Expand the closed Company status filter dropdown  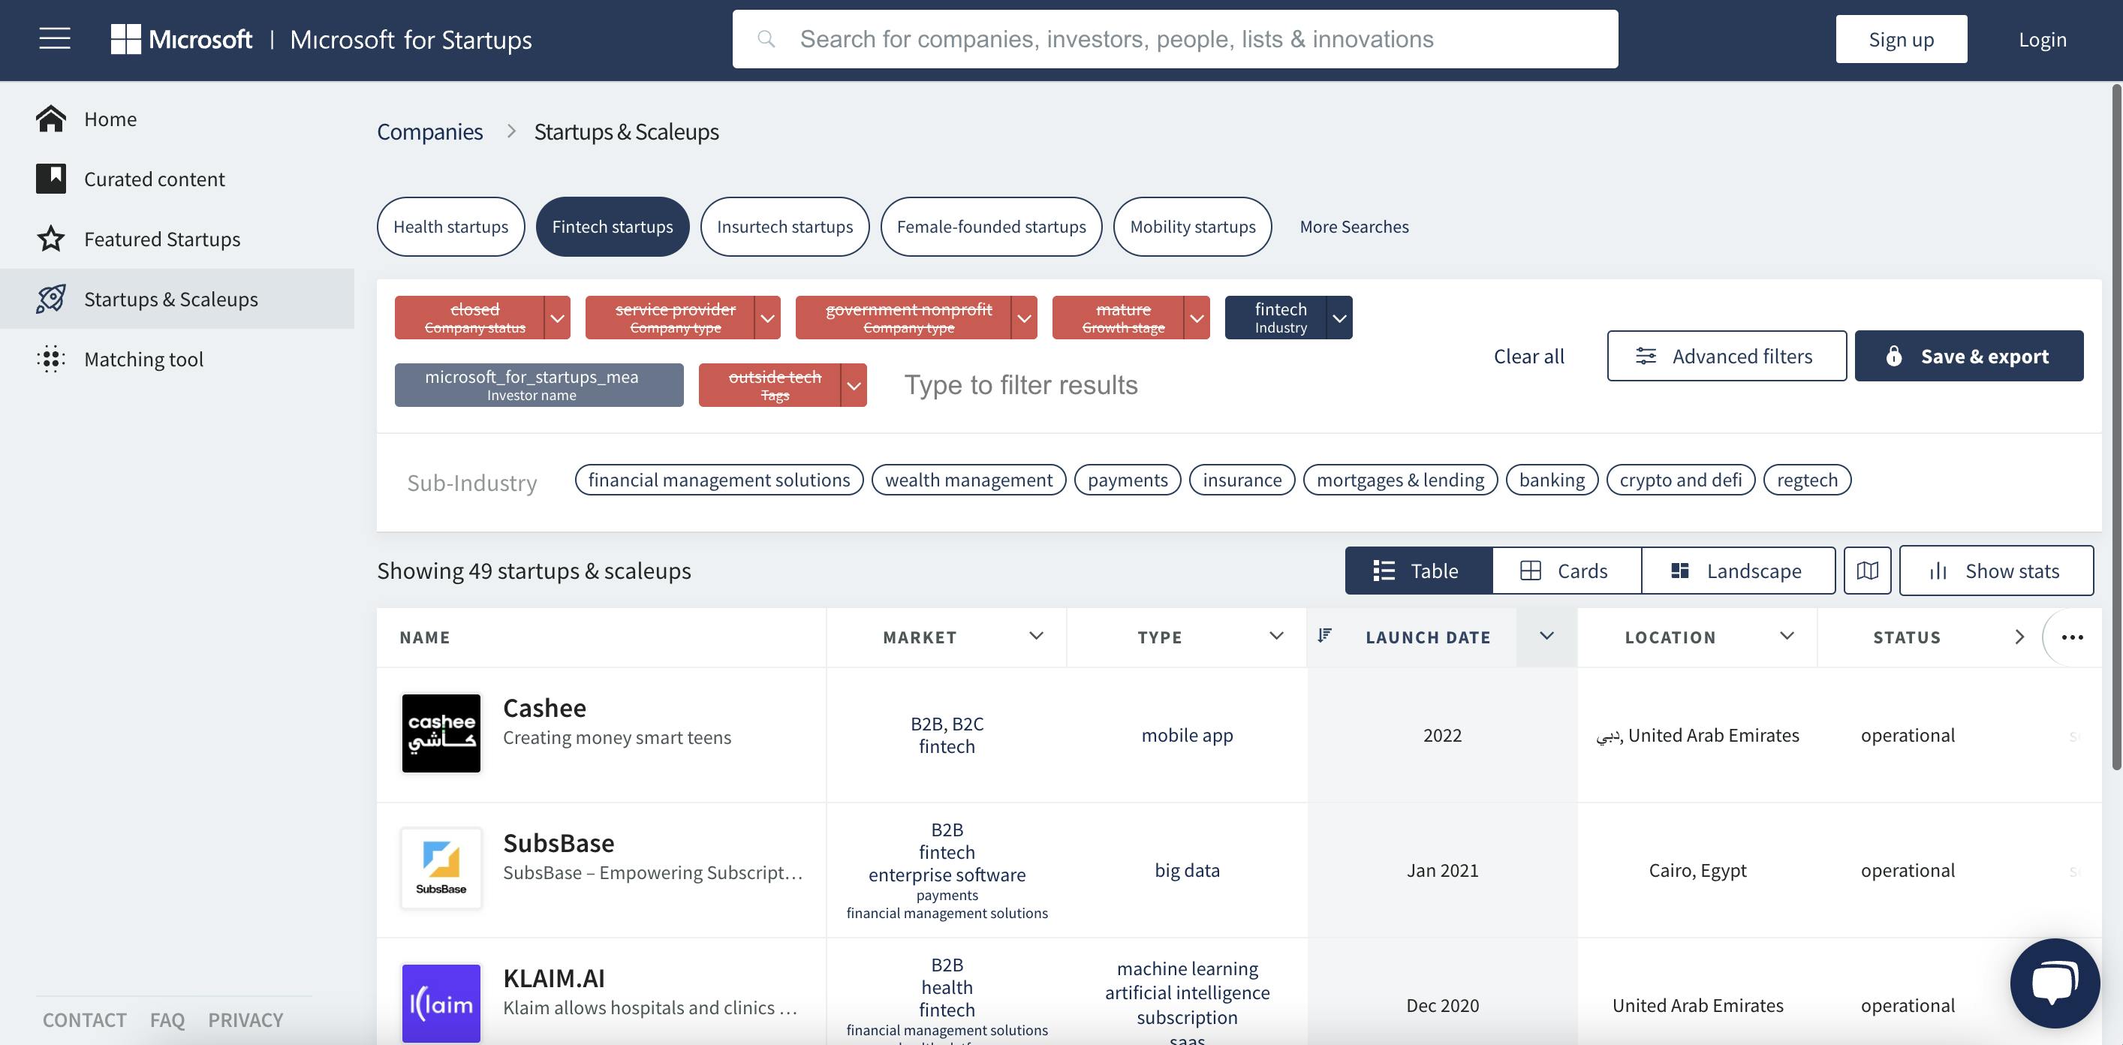tap(557, 318)
